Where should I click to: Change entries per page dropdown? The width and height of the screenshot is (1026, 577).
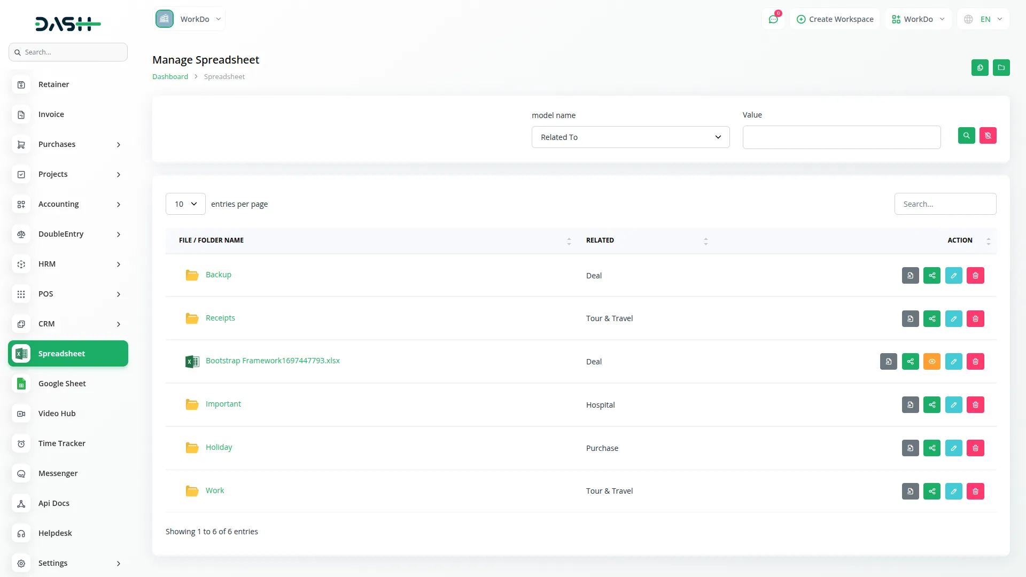185,204
